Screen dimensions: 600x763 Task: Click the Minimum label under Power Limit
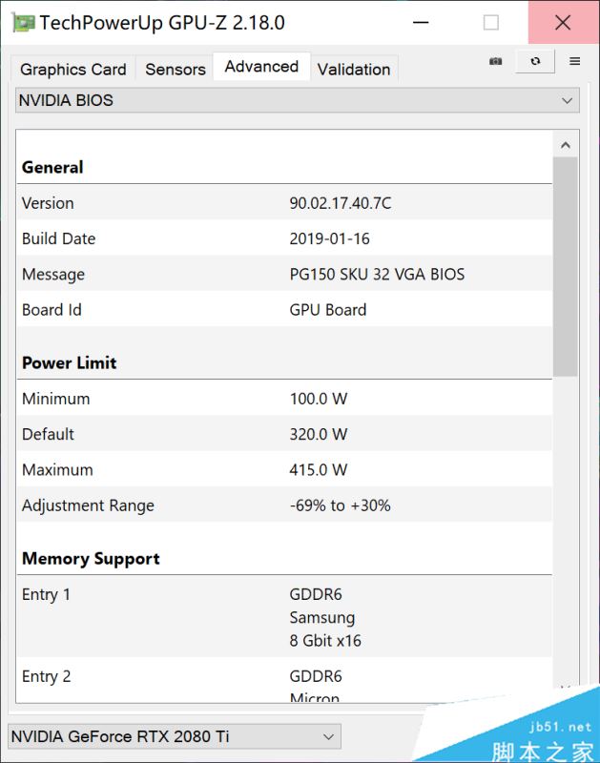(x=55, y=399)
